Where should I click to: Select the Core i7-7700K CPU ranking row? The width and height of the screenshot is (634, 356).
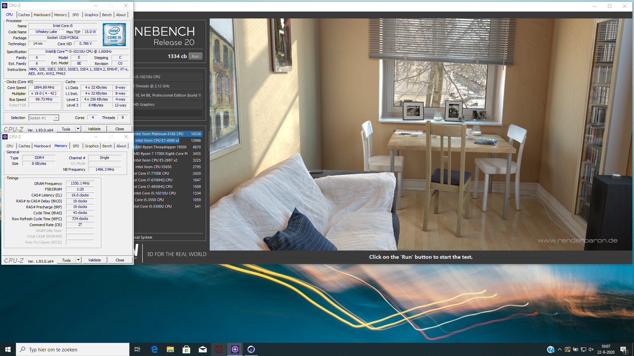point(168,173)
